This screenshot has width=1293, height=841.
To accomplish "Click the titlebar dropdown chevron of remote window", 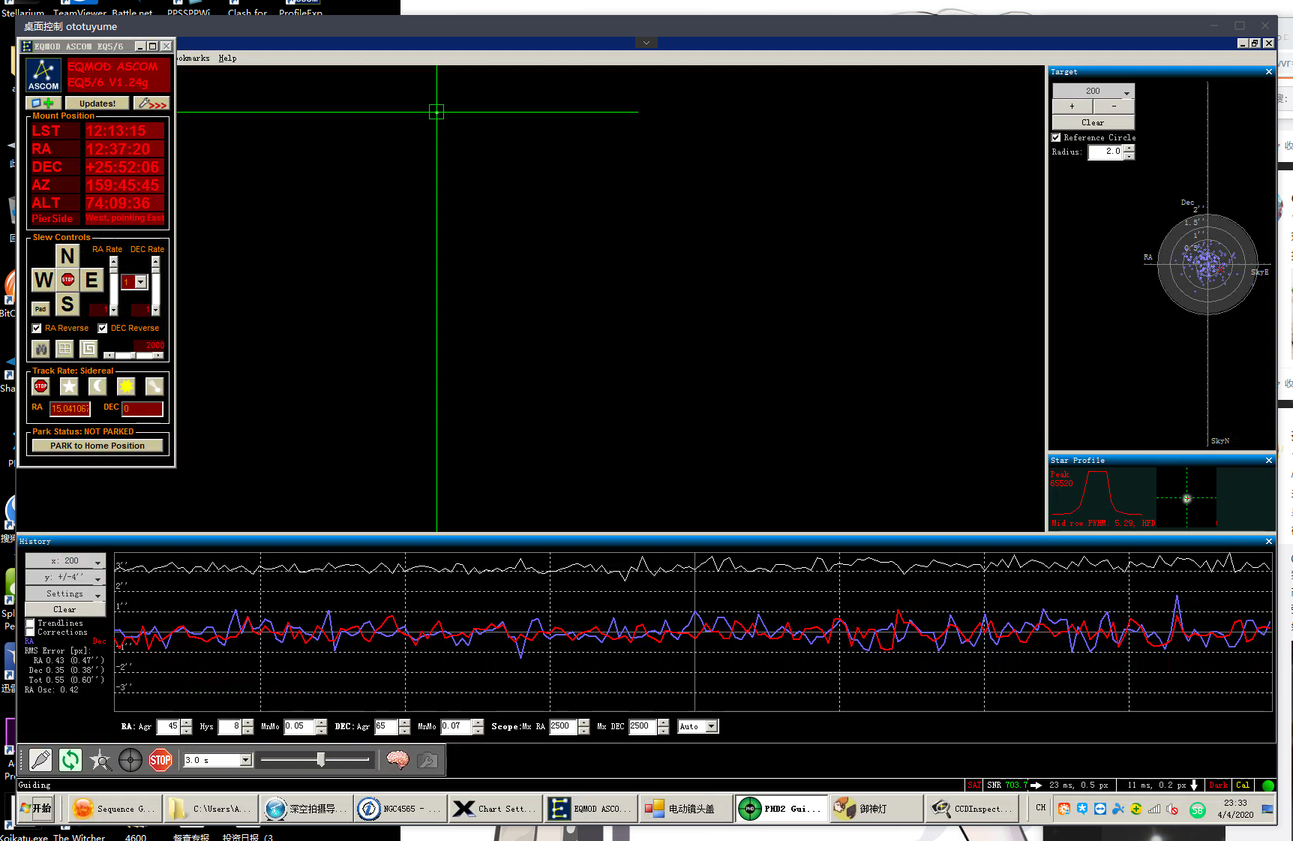I will click(x=646, y=43).
